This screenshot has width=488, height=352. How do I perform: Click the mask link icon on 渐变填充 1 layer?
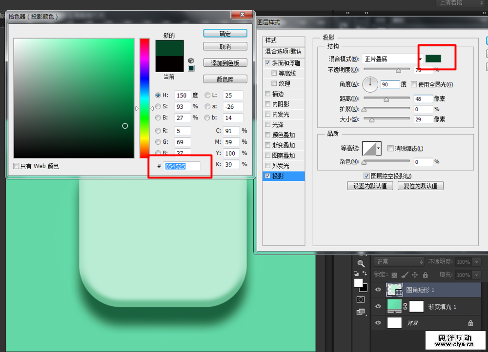pos(405,306)
